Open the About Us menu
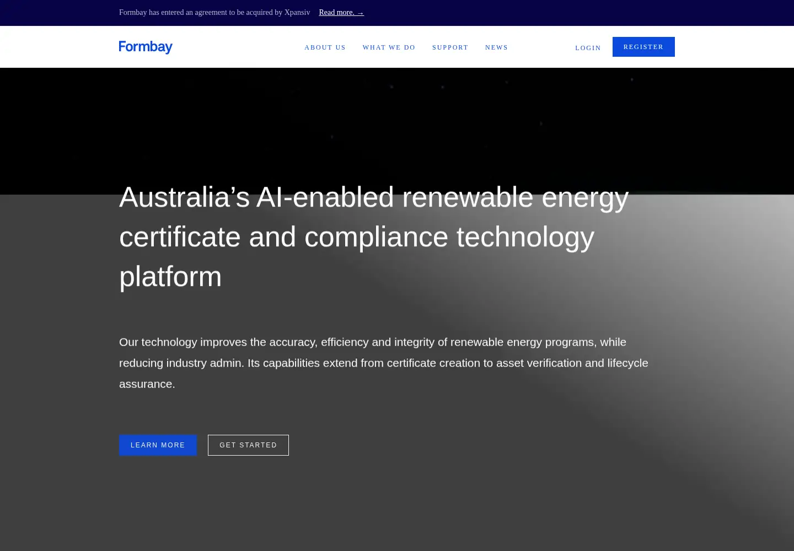794x551 pixels. (325, 47)
